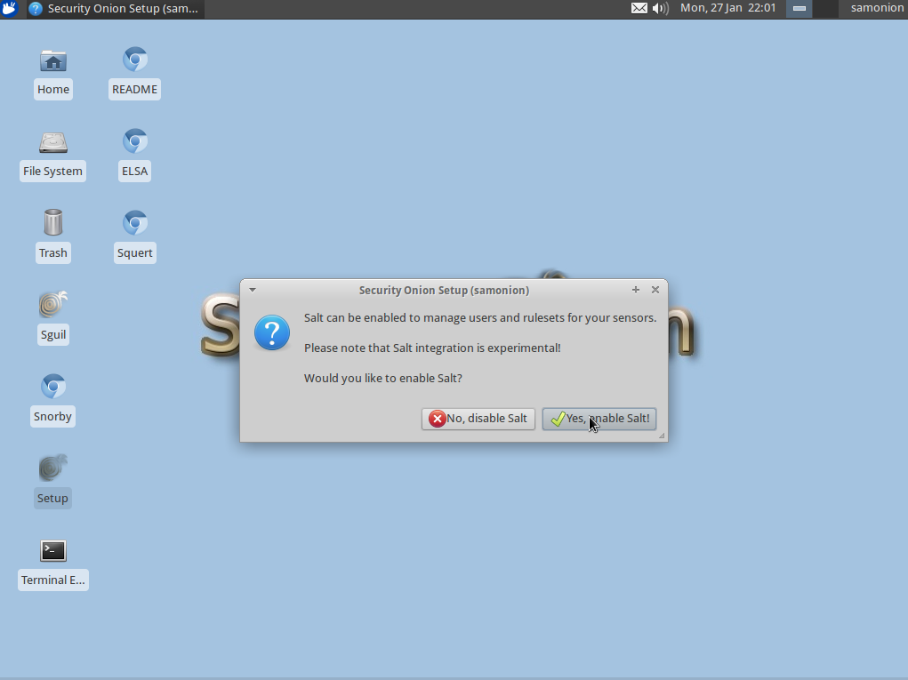Launch the Squert desktop shortcut
Viewport: 908px width, 680px height.
tap(134, 223)
